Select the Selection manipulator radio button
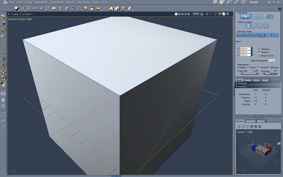Image resolution: width=283 pixels, height=177 pixels. [268, 67]
